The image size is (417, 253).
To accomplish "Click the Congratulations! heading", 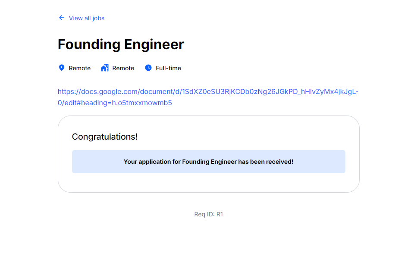I will [105, 137].
